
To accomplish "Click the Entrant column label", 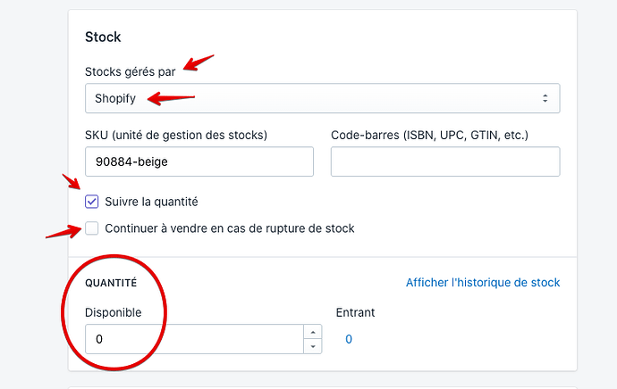I will point(355,312).
